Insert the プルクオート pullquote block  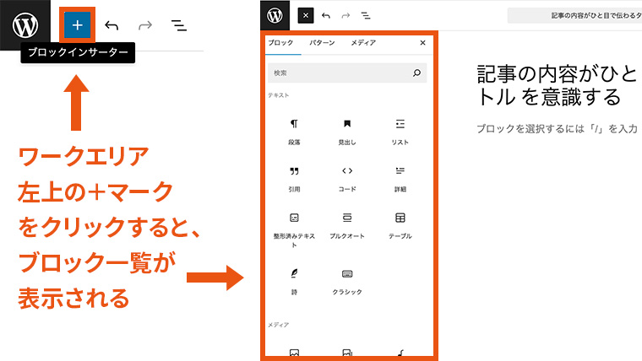(x=347, y=225)
